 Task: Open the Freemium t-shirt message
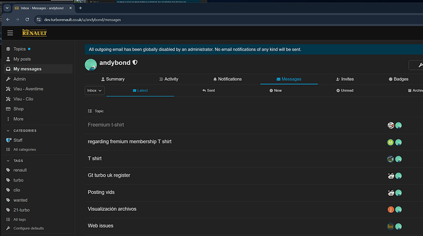coord(105,125)
